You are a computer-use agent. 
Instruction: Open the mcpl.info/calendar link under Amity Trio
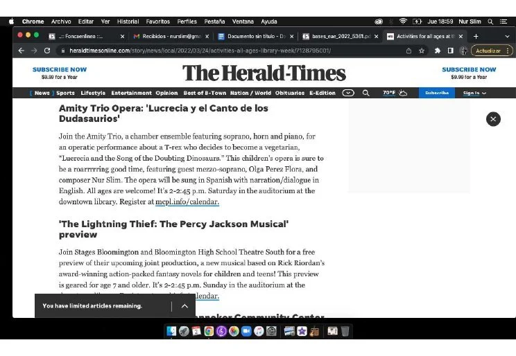[x=187, y=202]
